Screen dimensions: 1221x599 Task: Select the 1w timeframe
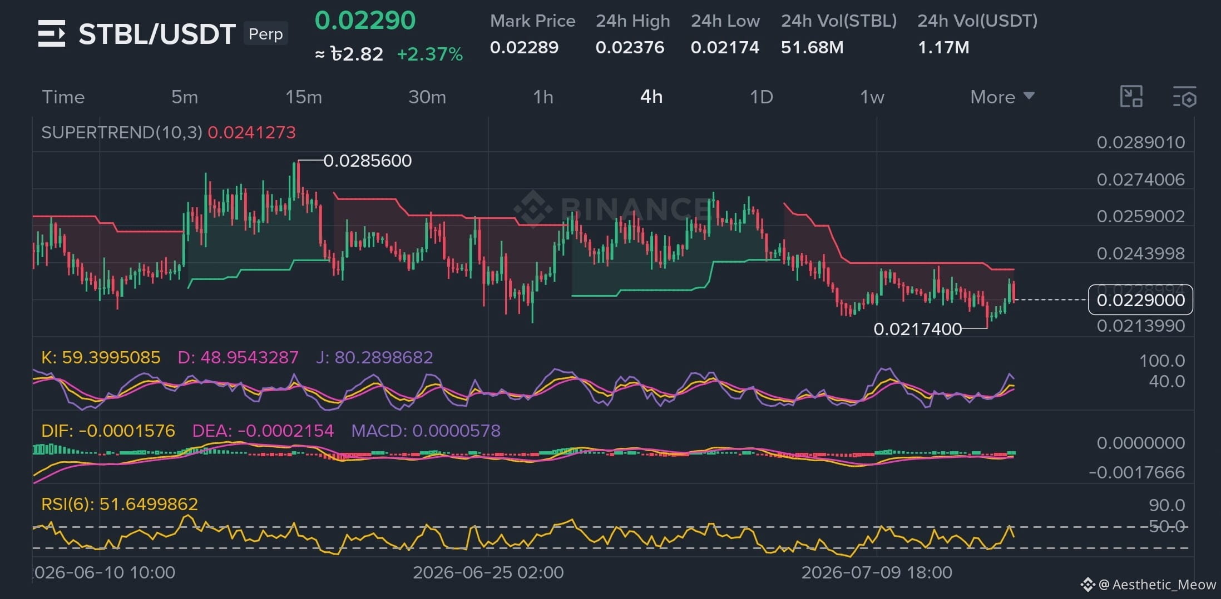pyautogui.click(x=872, y=97)
